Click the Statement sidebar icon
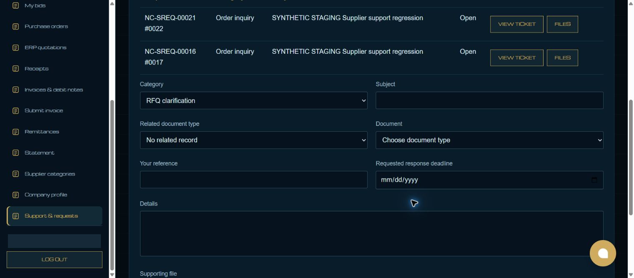634x278 pixels. 15,153
